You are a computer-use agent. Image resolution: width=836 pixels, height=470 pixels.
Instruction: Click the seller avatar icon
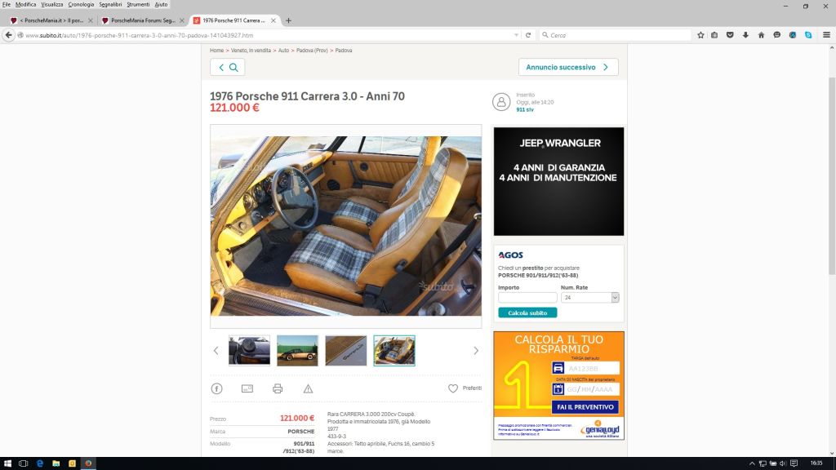pyautogui.click(x=501, y=102)
